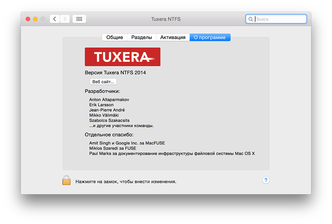
Task: Minimize the window with yellow button
Action: click(36, 19)
